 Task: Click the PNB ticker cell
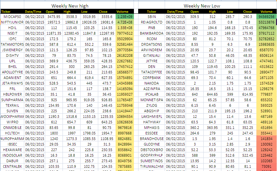pos(152,28)
